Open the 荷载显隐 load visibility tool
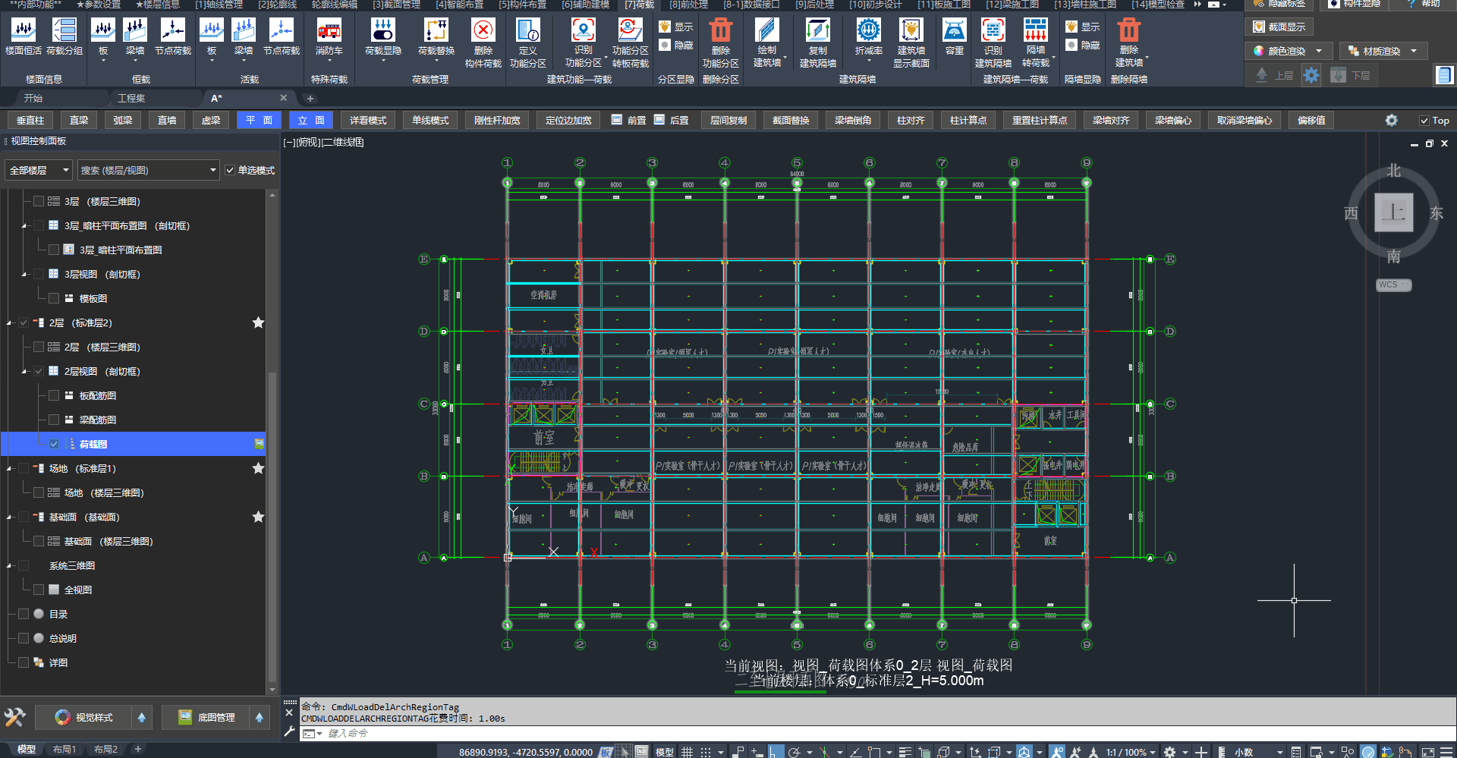1457x758 pixels. 382,32
